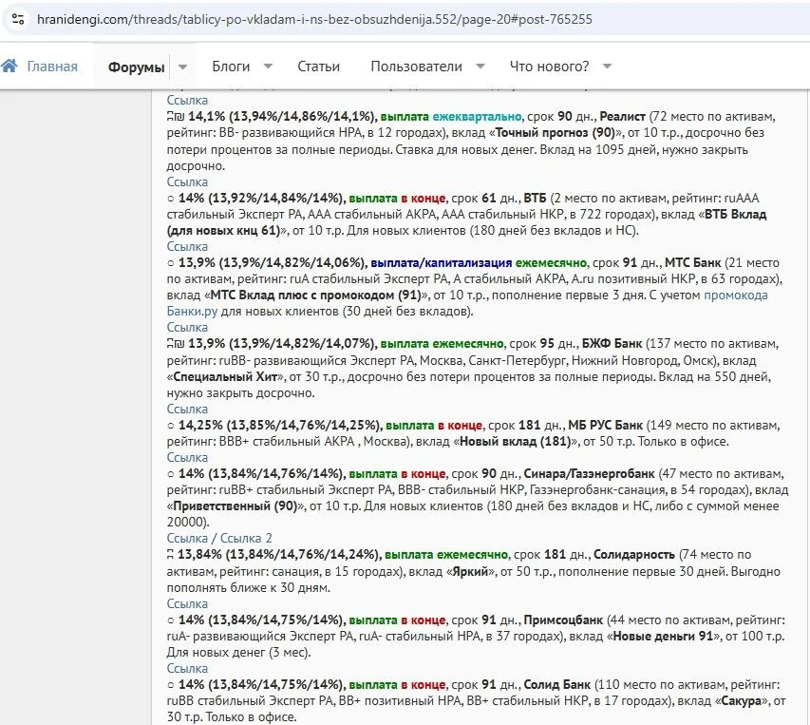
Task: Click deposit name «Приветственный (90)»
Action: point(235,506)
